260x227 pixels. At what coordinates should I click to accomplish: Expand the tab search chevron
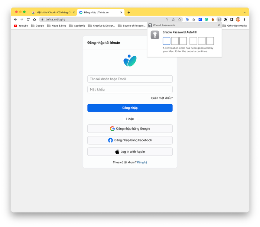(244, 12)
